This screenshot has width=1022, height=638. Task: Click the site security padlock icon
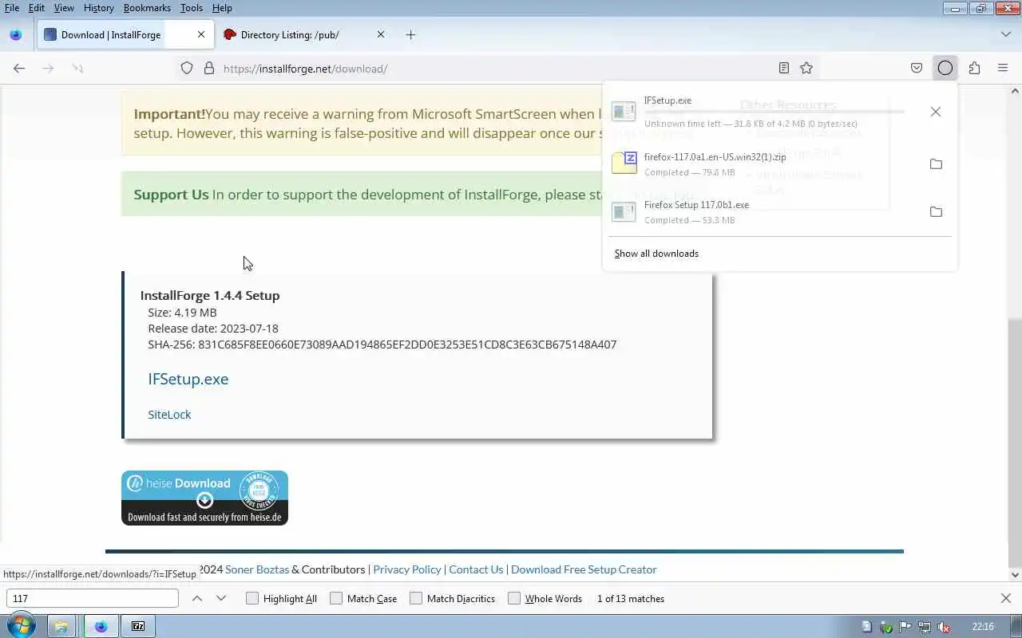tap(209, 69)
